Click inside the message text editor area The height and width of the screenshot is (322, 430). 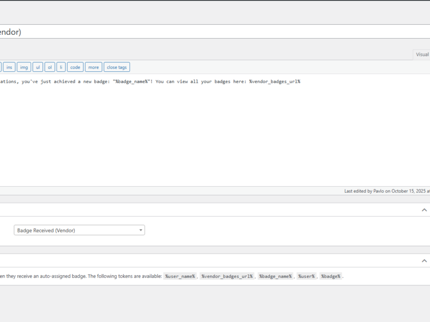pyautogui.click(x=215, y=130)
